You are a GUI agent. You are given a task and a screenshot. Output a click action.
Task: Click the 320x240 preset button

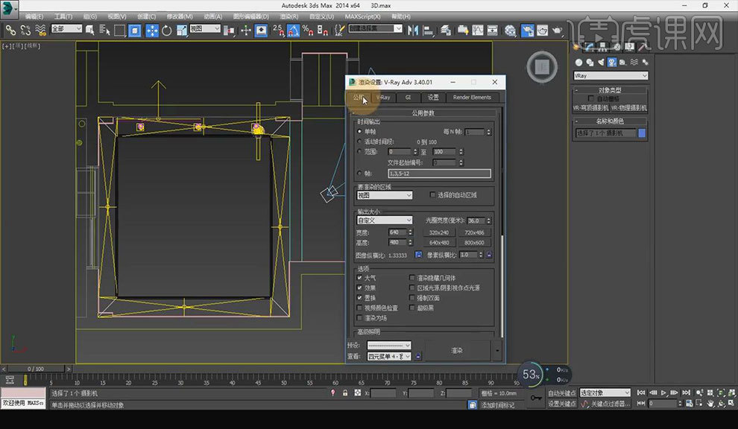[438, 232]
